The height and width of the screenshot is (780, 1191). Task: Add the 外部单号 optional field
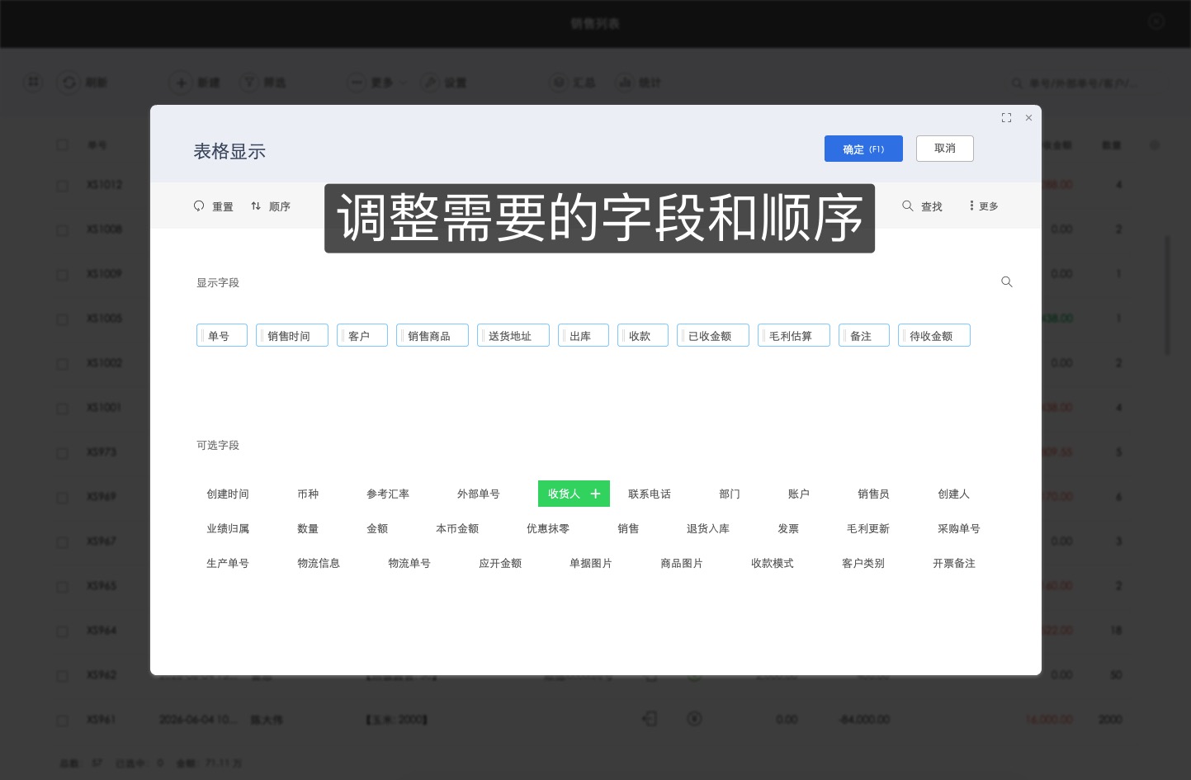pyautogui.click(x=479, y=494)
